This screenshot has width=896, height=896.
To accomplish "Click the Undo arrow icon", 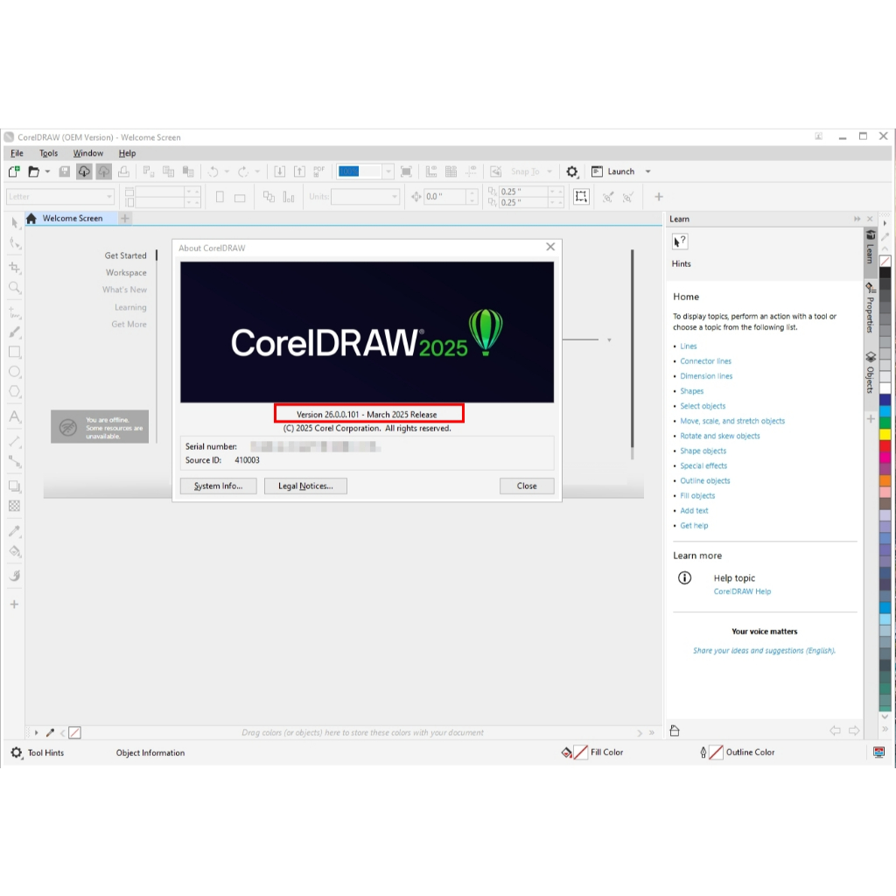I will click(213, 171).
